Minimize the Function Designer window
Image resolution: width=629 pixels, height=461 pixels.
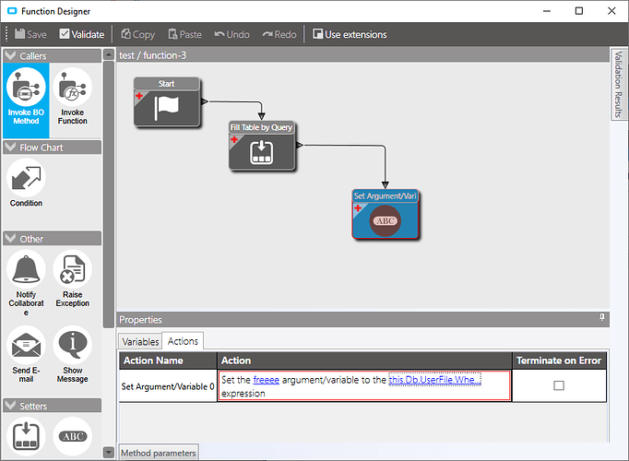click(547, 11)
